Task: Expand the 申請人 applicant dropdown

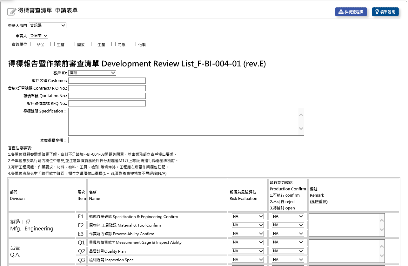Action: (x=38, y=36)
